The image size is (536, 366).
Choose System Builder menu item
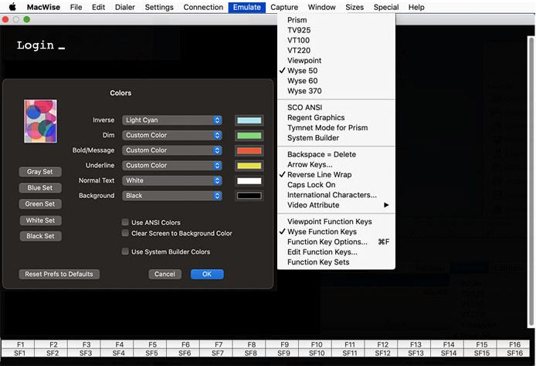click(x=337, y=138)
